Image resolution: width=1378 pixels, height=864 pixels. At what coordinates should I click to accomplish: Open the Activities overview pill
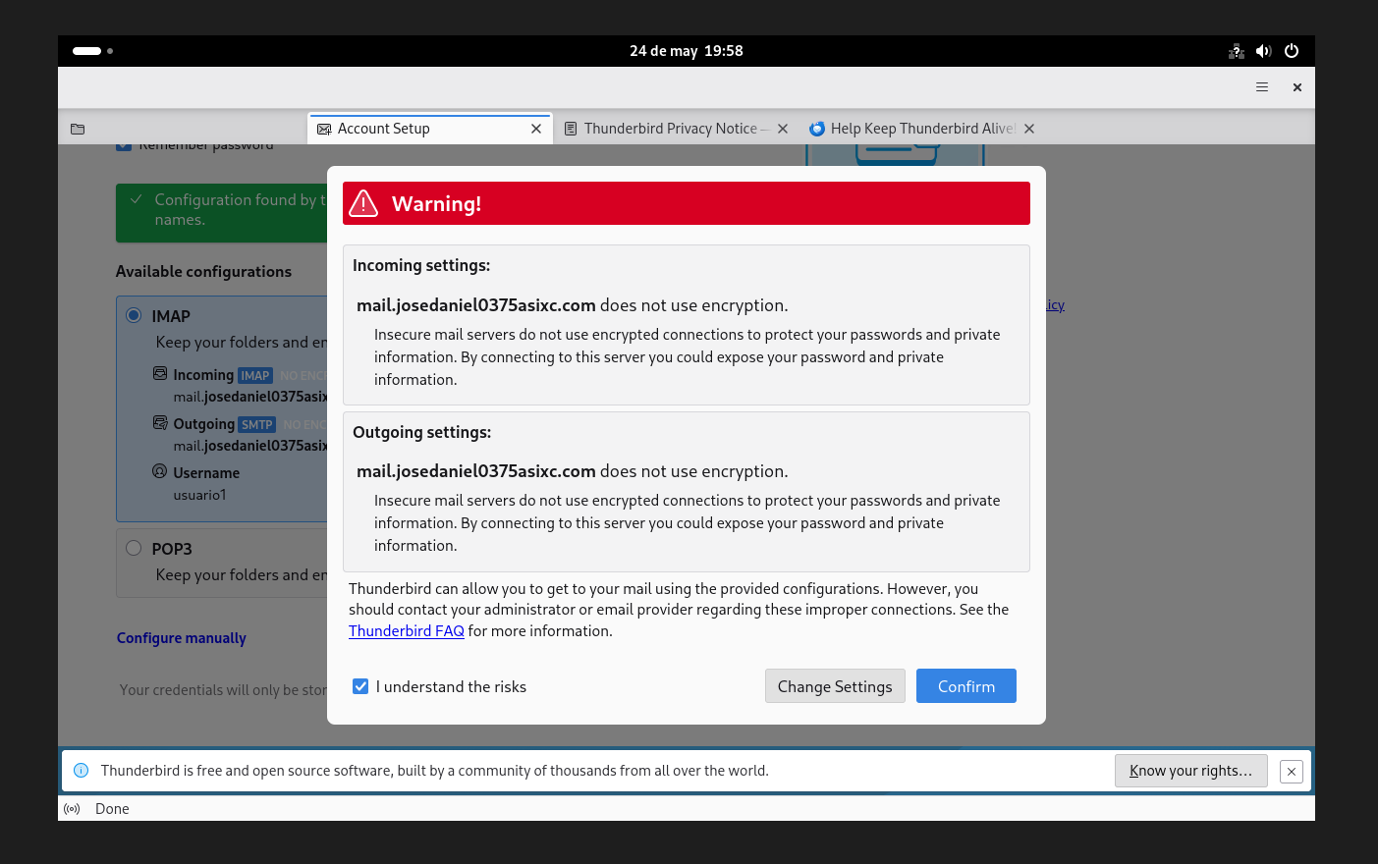(x=92, y=51)
